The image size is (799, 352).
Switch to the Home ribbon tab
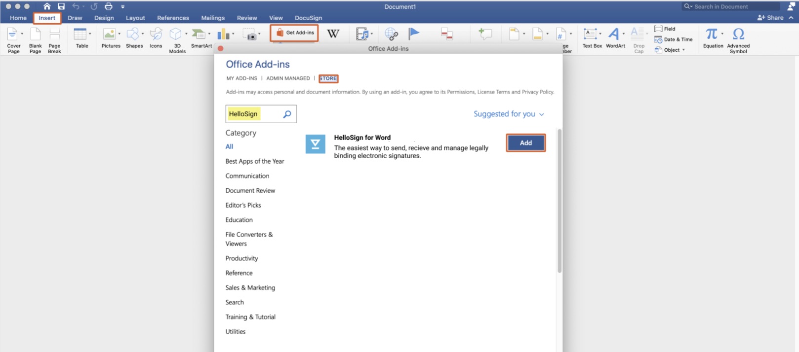[18, 18]
